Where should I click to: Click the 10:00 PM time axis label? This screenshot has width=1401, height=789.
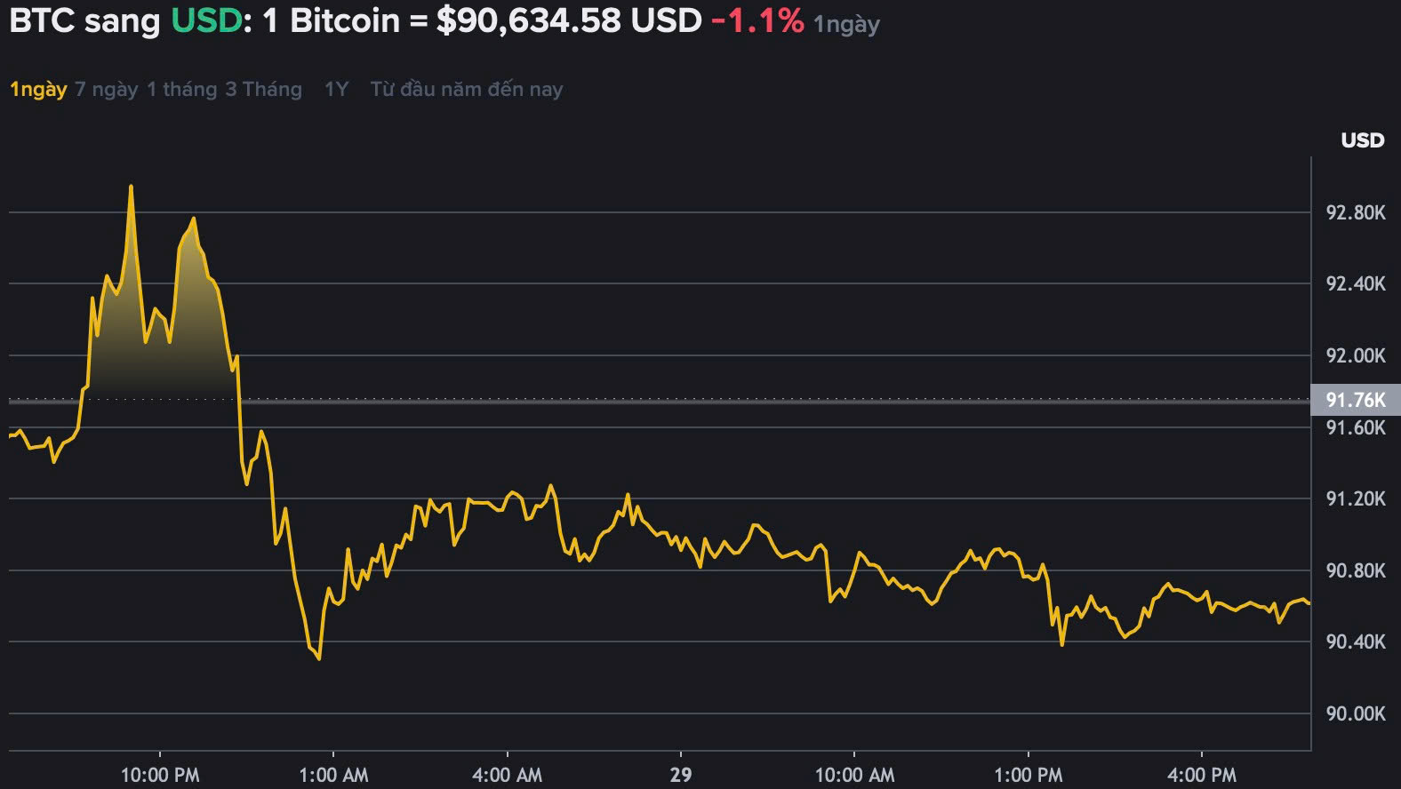tap(160, 775)
